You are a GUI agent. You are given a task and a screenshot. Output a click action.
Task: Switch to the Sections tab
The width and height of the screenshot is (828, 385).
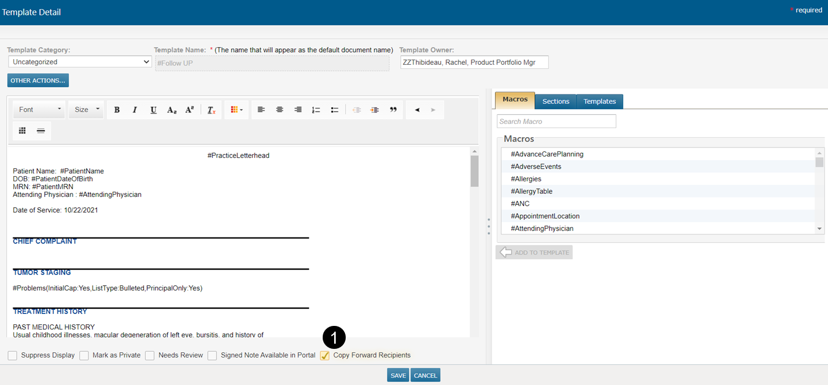555,102
